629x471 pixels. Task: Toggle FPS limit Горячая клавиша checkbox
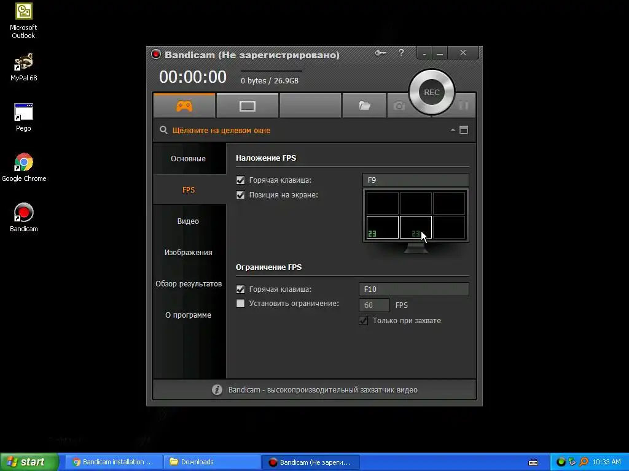pyautogui.click(x=240, y=289)
